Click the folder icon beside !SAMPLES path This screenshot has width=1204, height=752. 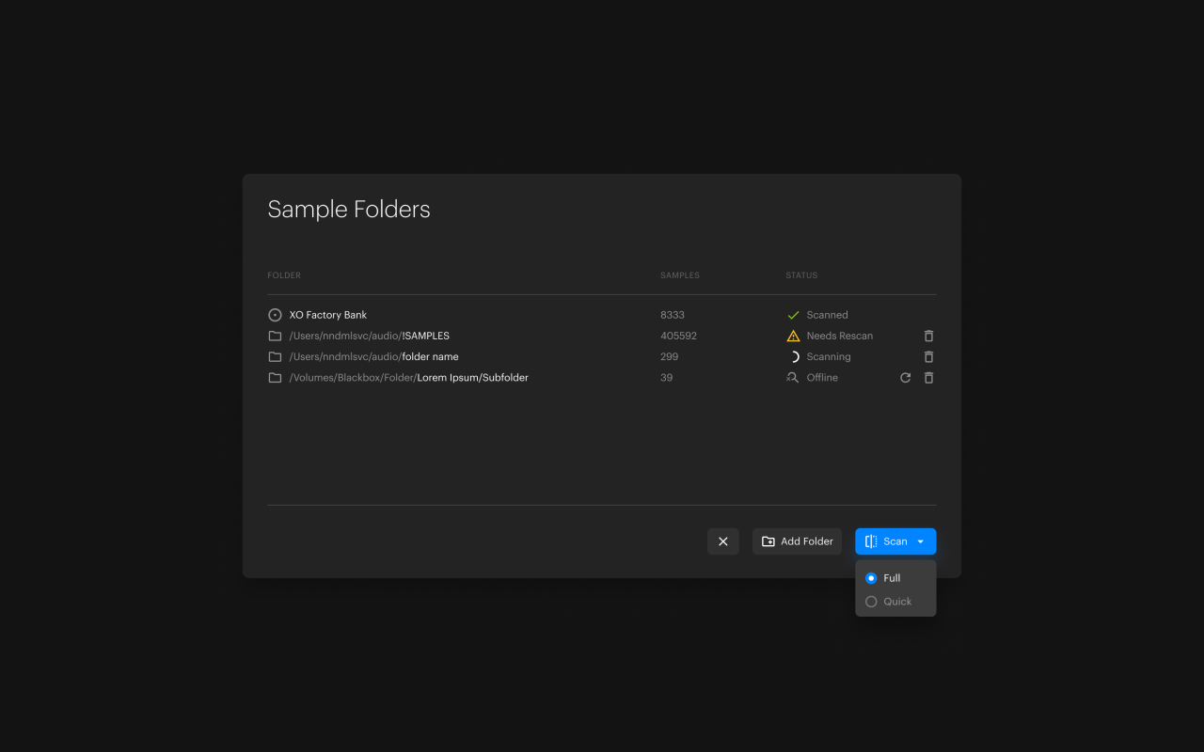[275, 336]
